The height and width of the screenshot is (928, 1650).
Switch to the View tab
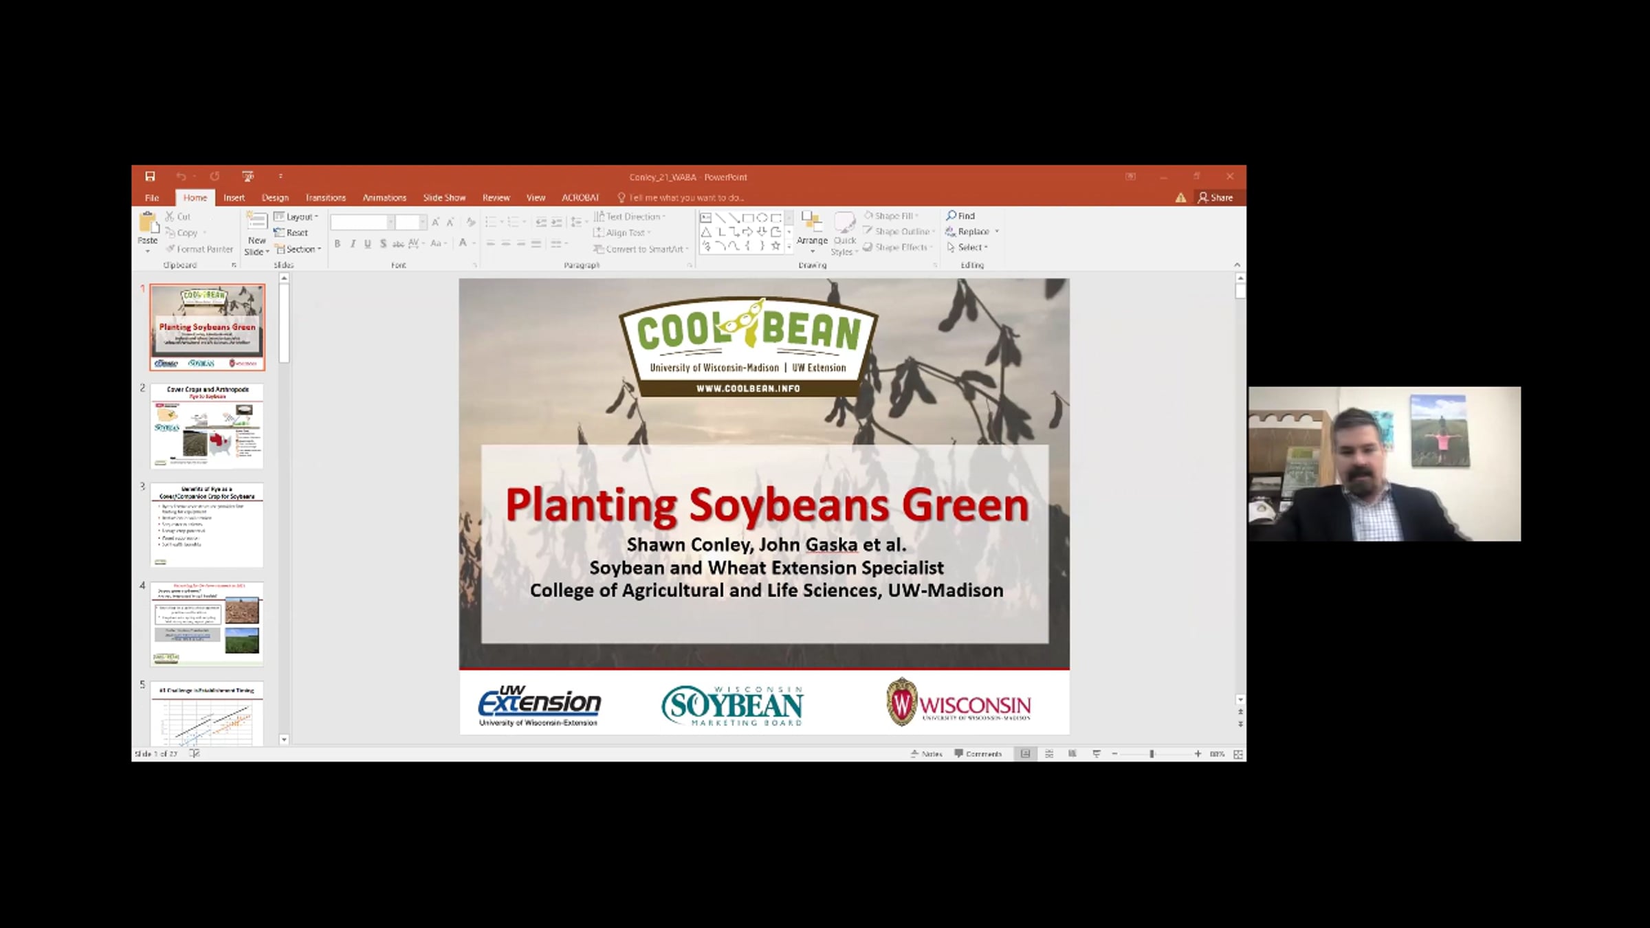pyautogui.click(x=536, y=197)
